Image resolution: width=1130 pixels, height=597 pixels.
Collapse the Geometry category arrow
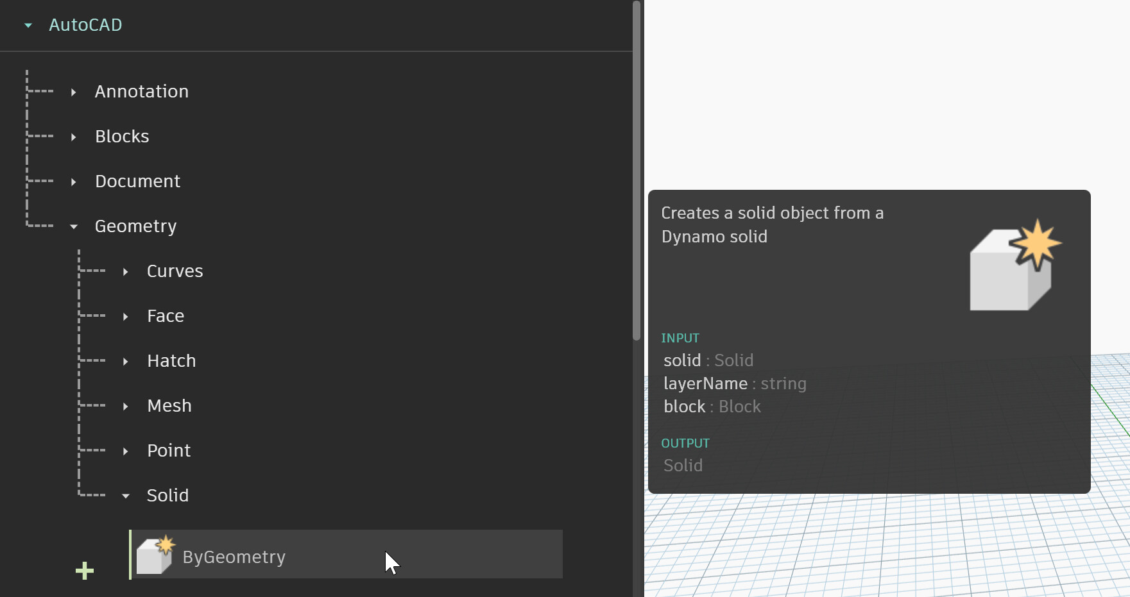click(x=74, y=227)
